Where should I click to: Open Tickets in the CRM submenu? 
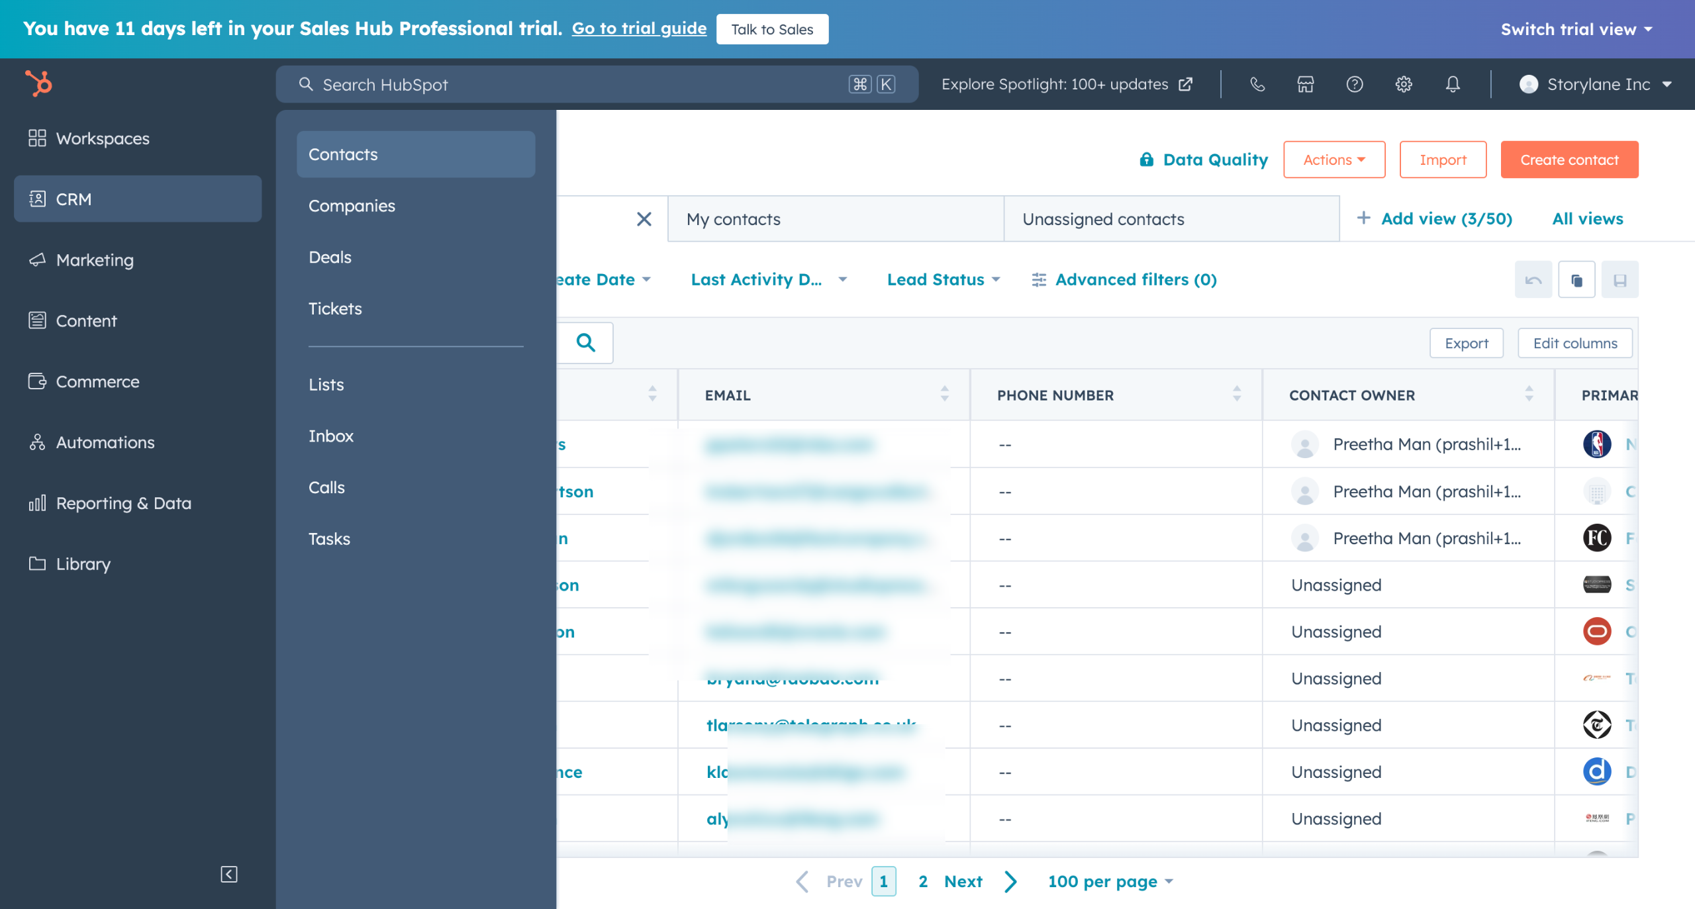coord(416,309)
